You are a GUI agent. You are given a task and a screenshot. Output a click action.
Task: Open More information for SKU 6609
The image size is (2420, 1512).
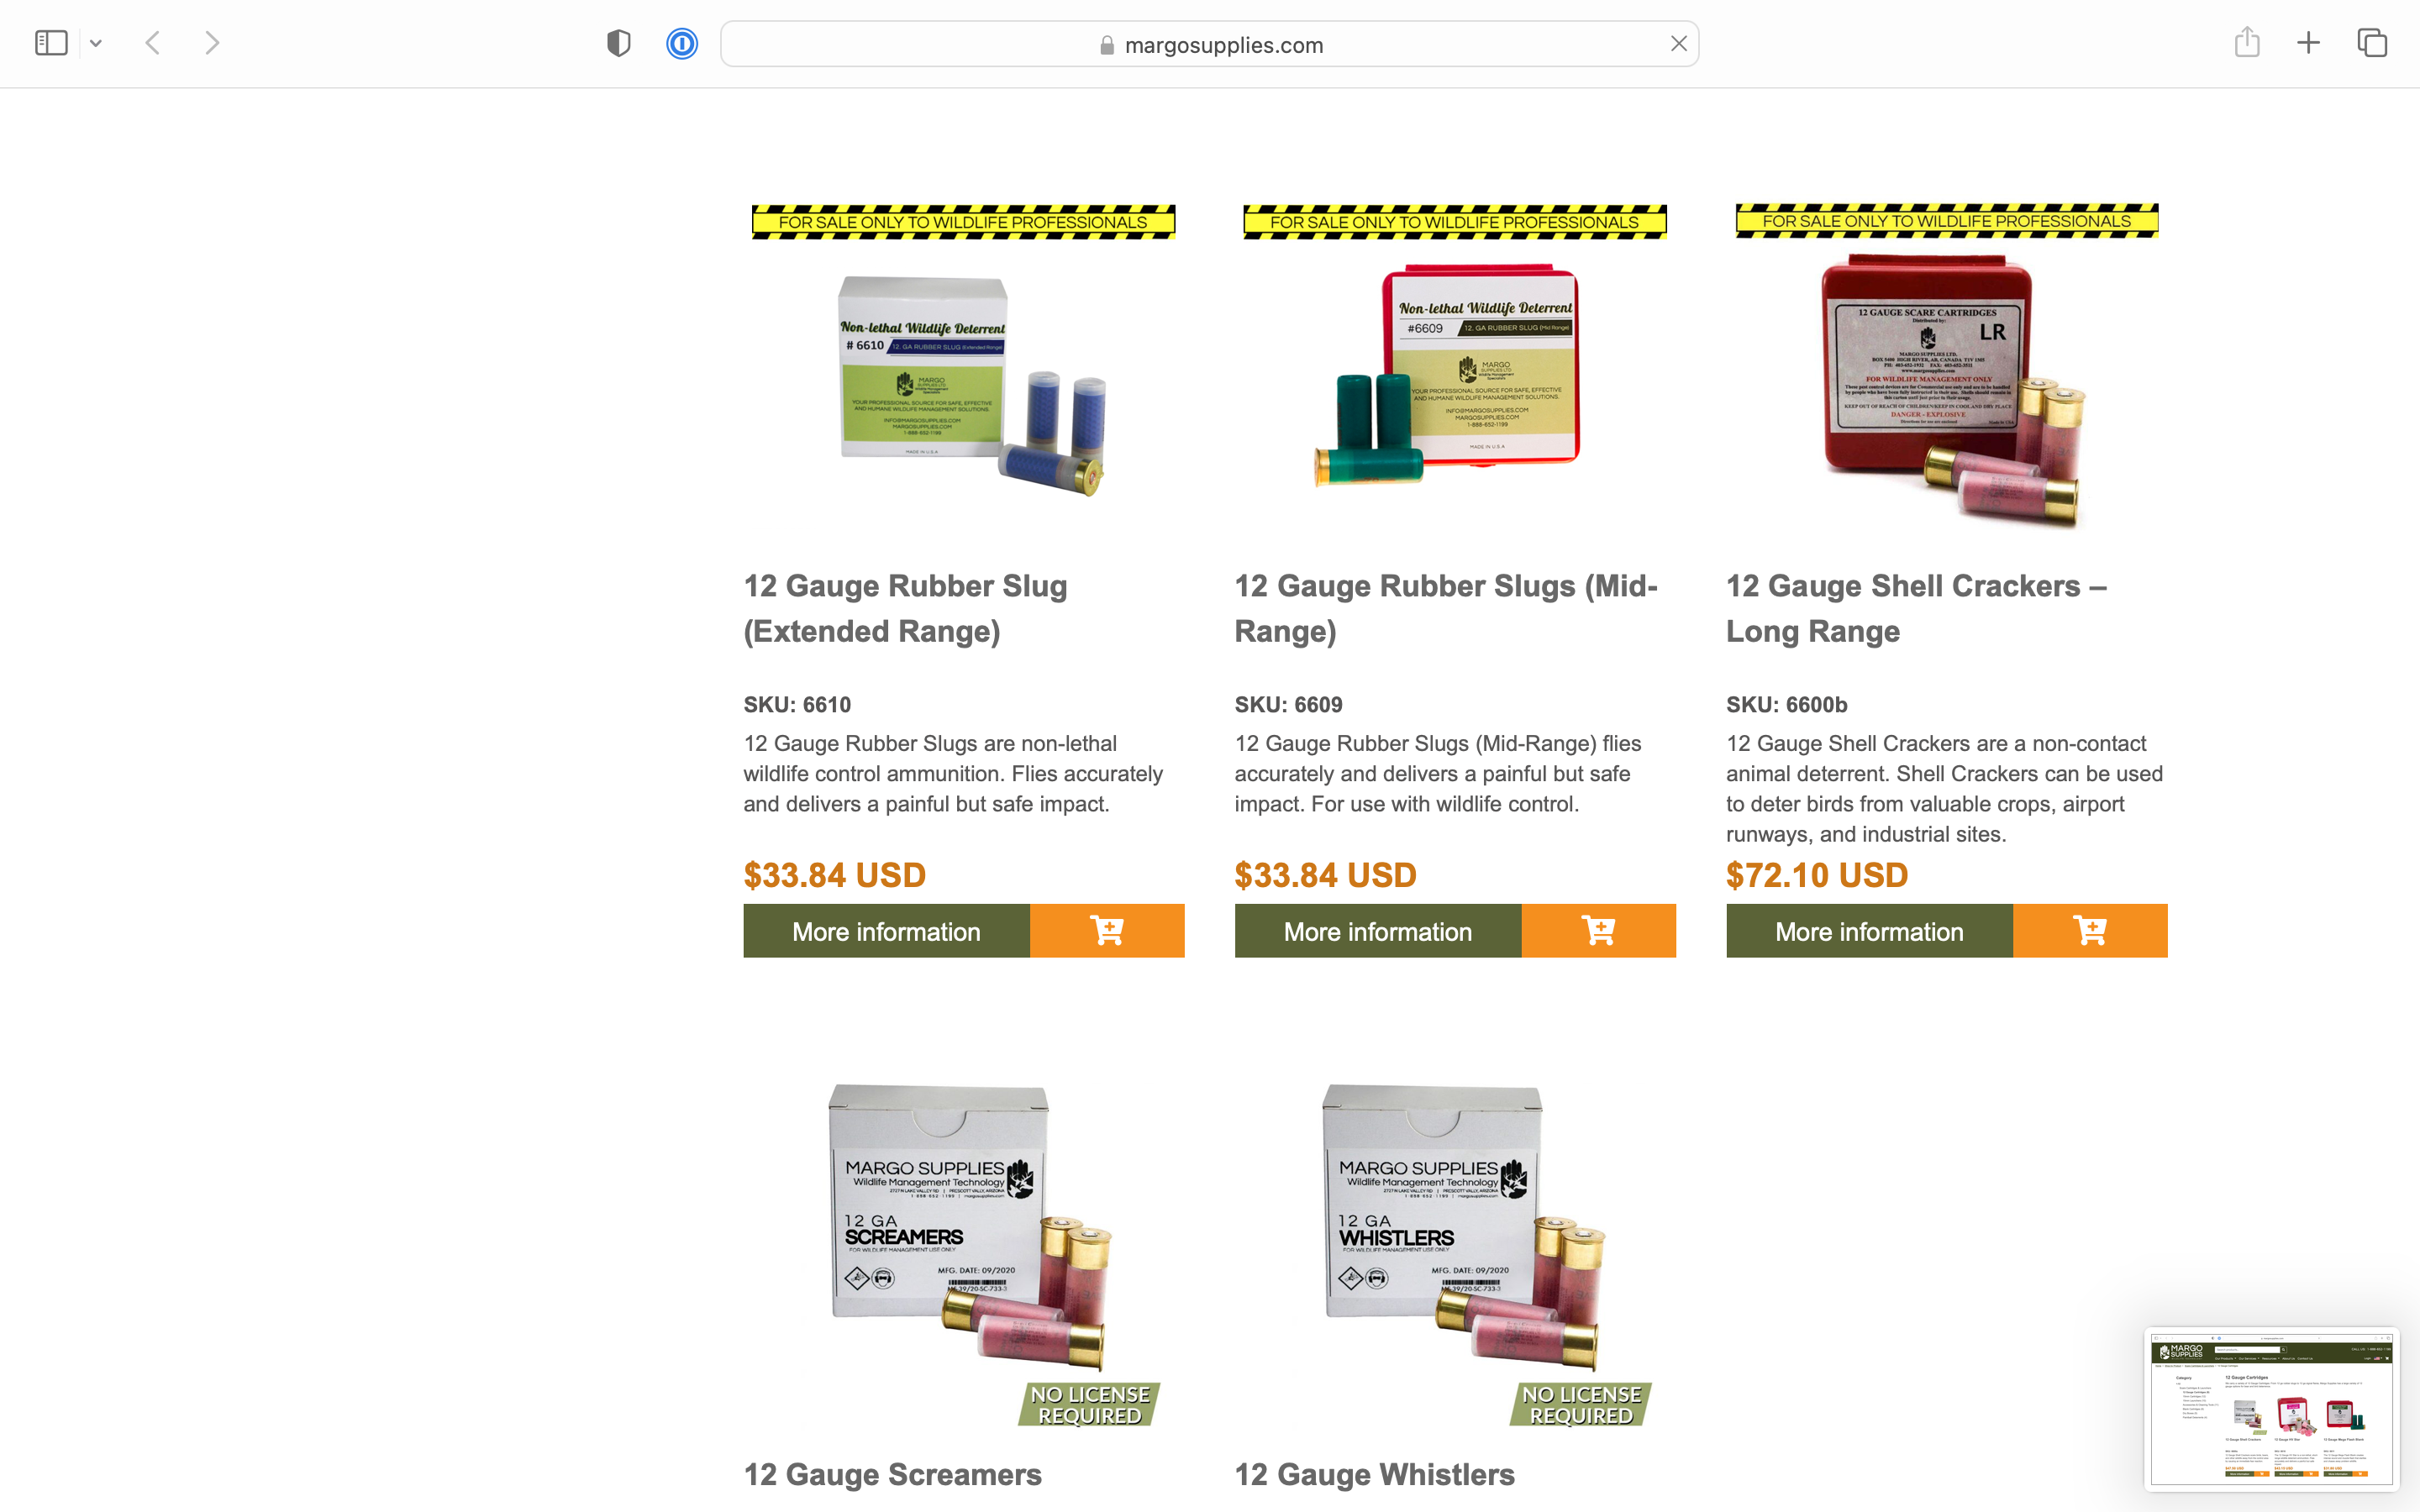tap(1378, 930)
